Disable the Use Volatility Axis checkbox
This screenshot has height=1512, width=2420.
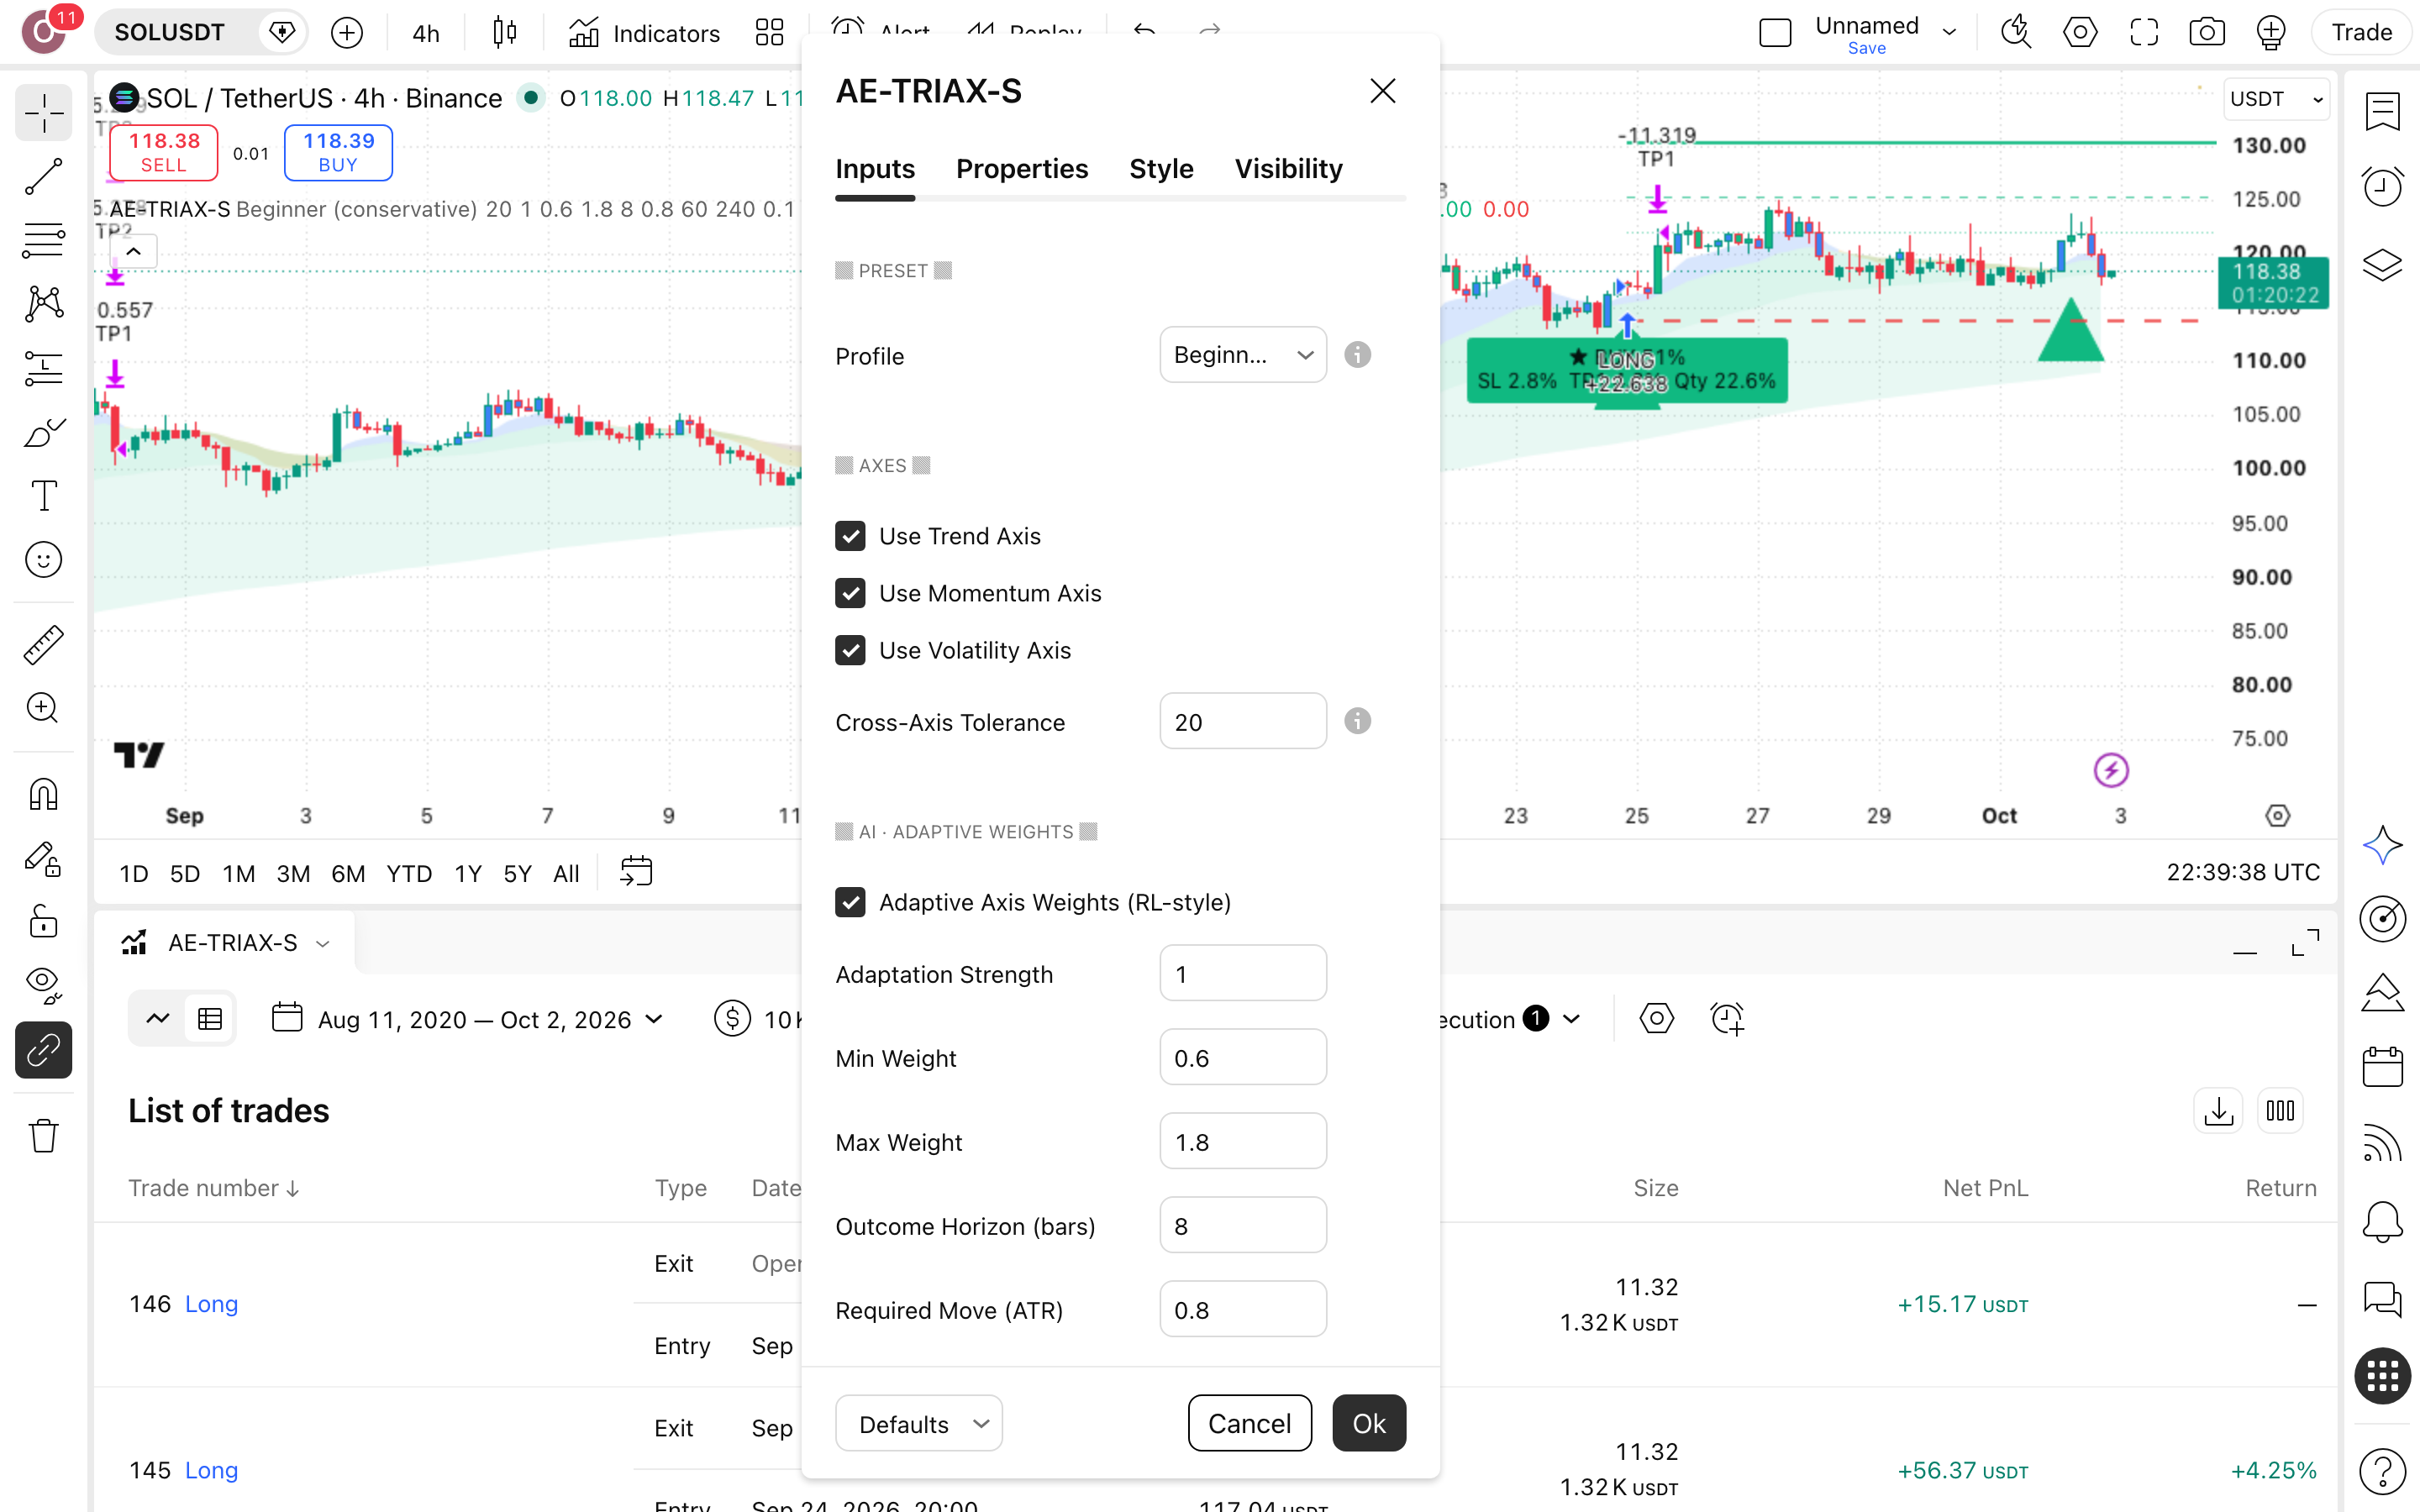tap(850, 650)
